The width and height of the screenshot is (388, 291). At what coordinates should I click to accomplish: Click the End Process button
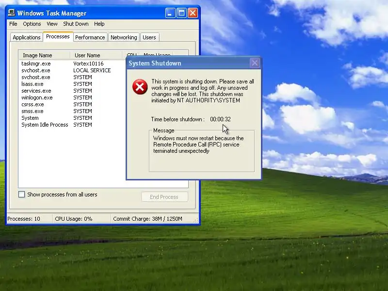tap(164, 197)
